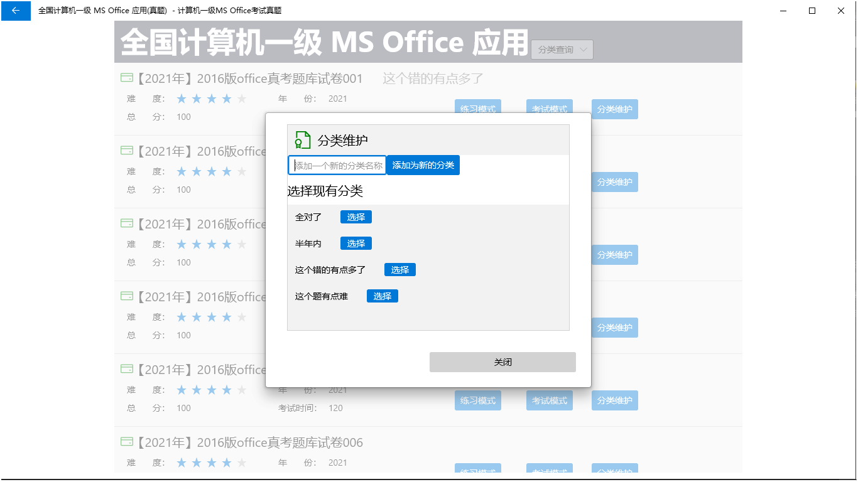858x482 pixels.
Task: Click the card icon beside 试卷001 title
Action: click(x=126, y=78)
